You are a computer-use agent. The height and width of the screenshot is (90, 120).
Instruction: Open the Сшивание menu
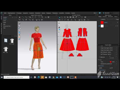[31, 13]
